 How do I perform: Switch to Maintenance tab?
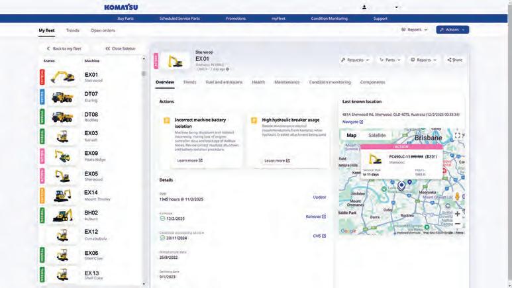(287, 82)
